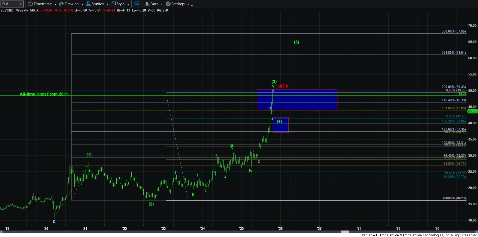
Task: Select the red alt b wave label
Action: click(x=283, y=86)
